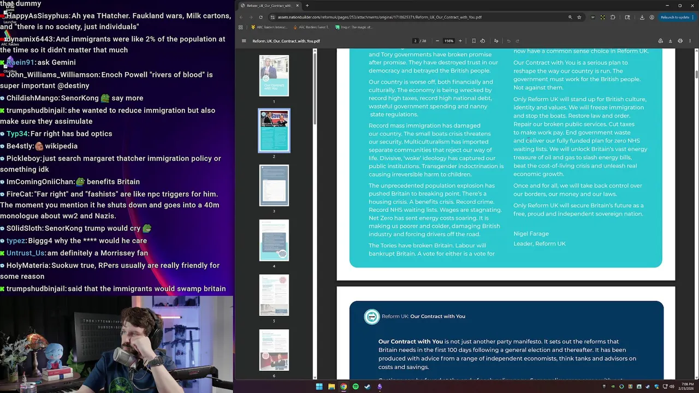
Task: Click the Reform UK logo in document header
Action: [372, 317]
